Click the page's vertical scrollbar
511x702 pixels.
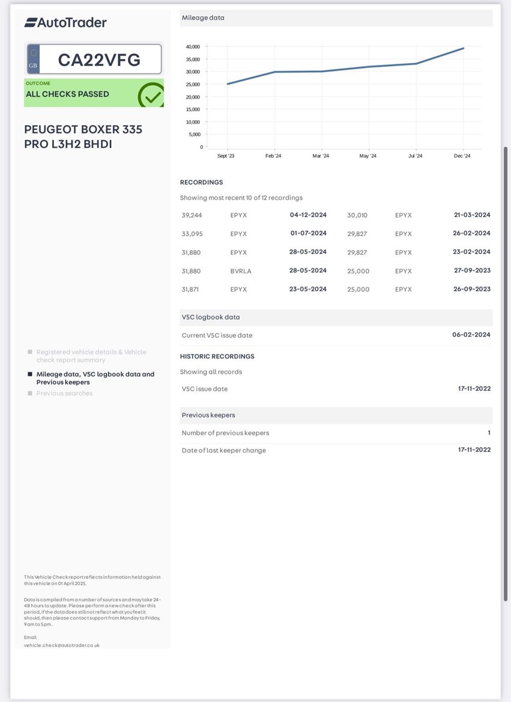pos(506,374)
